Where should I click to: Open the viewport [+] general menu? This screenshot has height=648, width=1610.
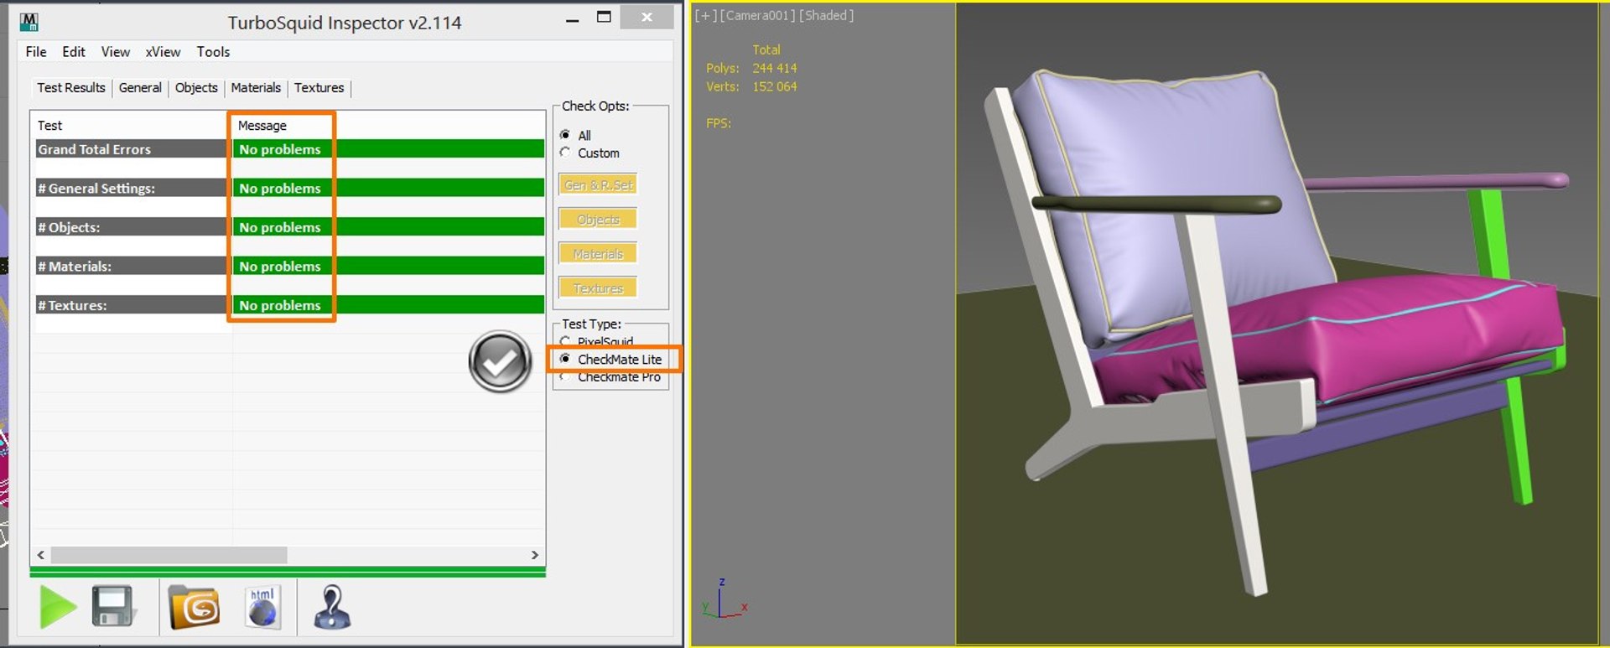click(704, 15)
